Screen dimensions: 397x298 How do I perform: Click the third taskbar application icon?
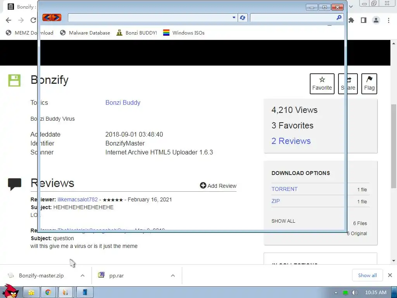[66, 293]
